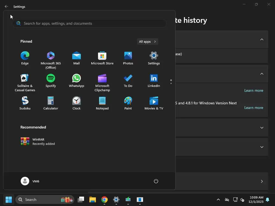Collapse the second update history section
The width and height of the screenshot is (275, 206).
(262, 74)
